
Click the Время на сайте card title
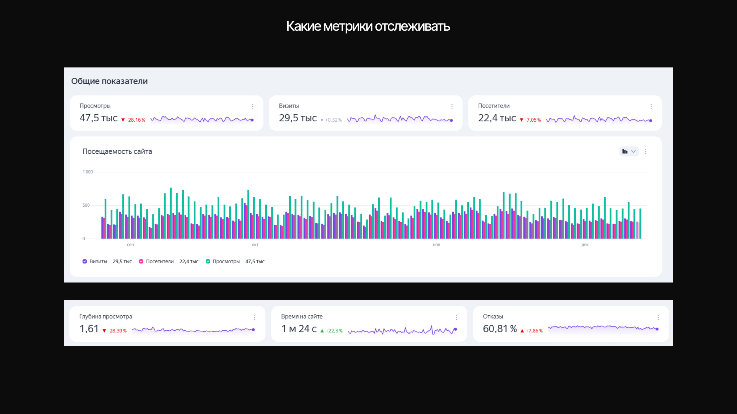(x=302, y=316)
